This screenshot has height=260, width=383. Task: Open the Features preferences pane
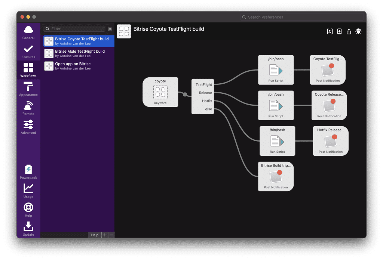coord(28,52)
